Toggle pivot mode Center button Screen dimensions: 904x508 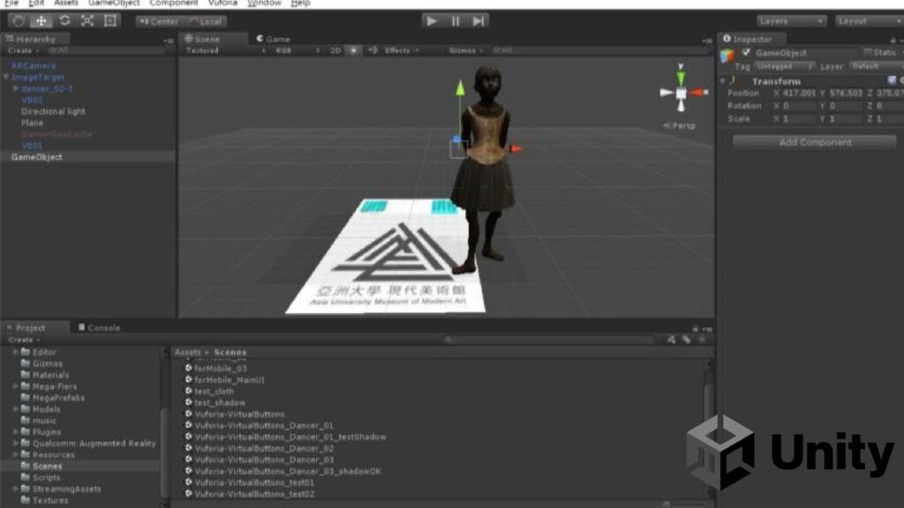(x=159, y=22)
